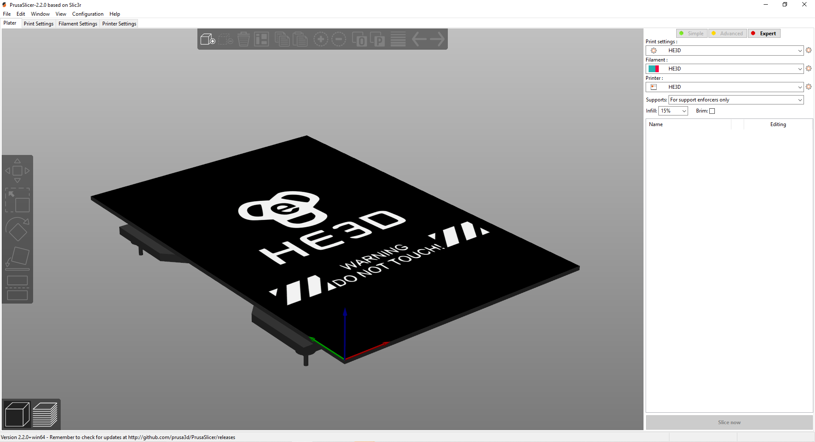Edit Print settings preset via gear icon
Image resolution: width=815 pixels, height=442 pixels.
click(x=809, y=50)
